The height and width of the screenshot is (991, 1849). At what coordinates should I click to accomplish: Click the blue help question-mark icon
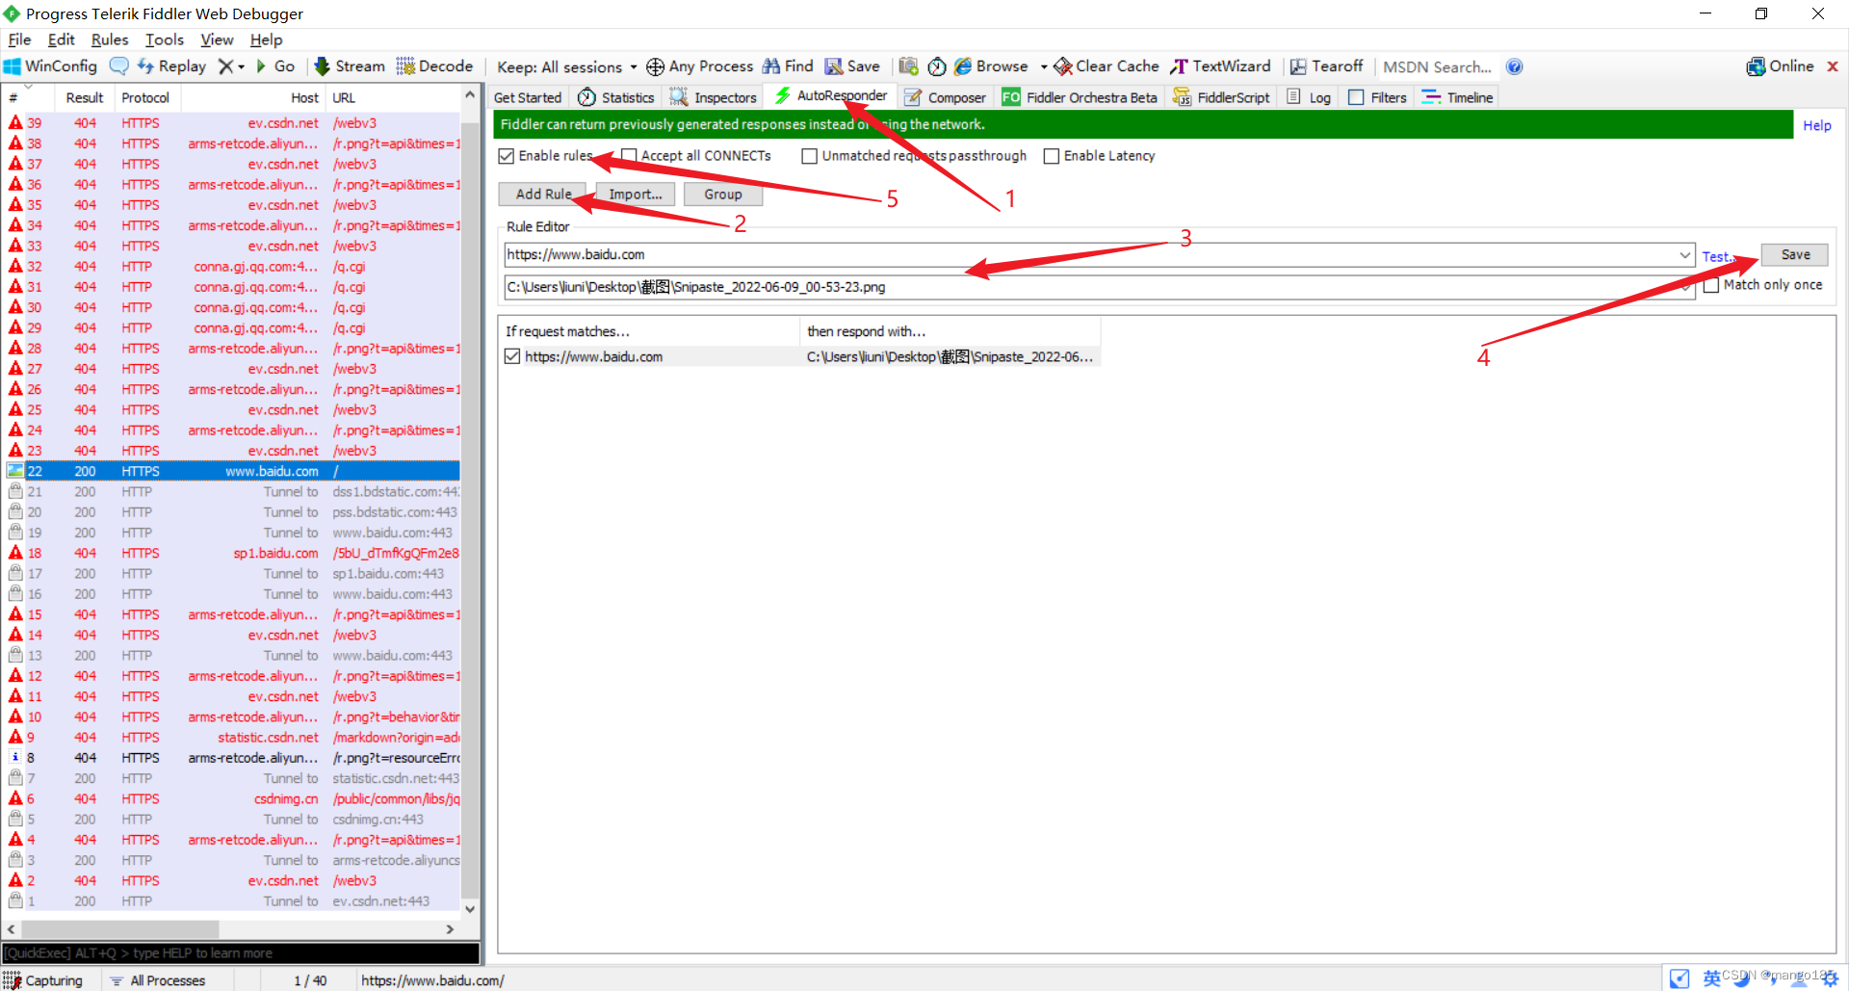point(1514,66)
